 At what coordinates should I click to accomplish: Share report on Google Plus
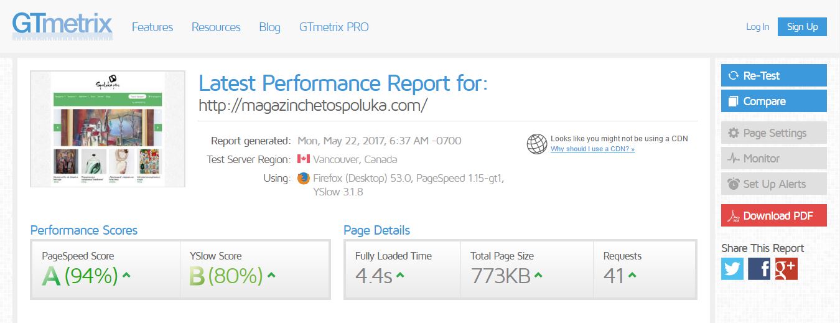(786, 269)
